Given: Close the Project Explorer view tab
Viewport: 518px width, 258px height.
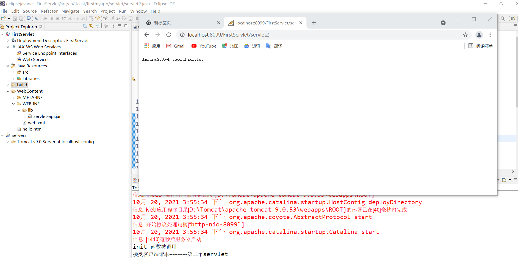Looking at the screenshot, I should click(41, 27).
